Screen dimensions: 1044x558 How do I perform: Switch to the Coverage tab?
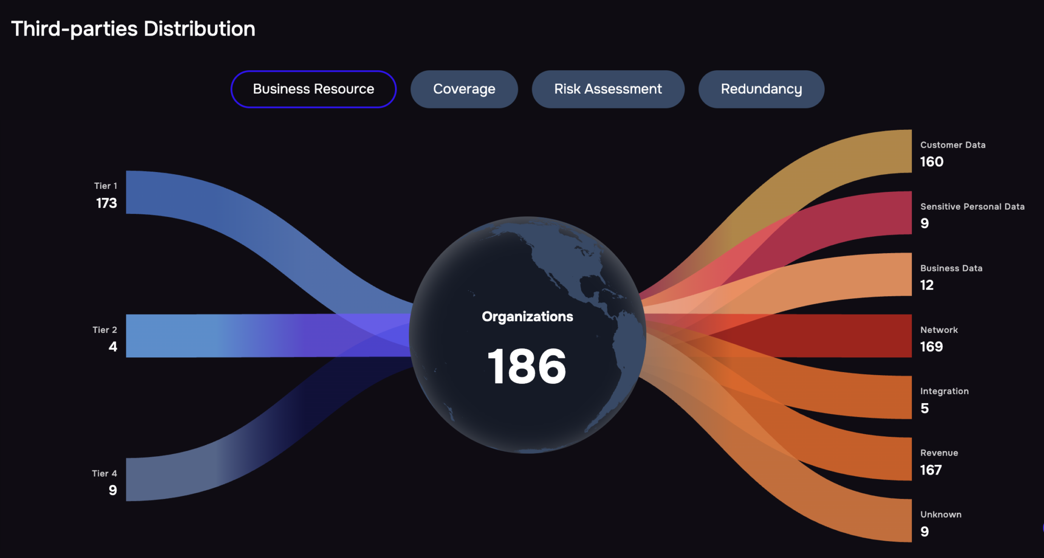464,89
